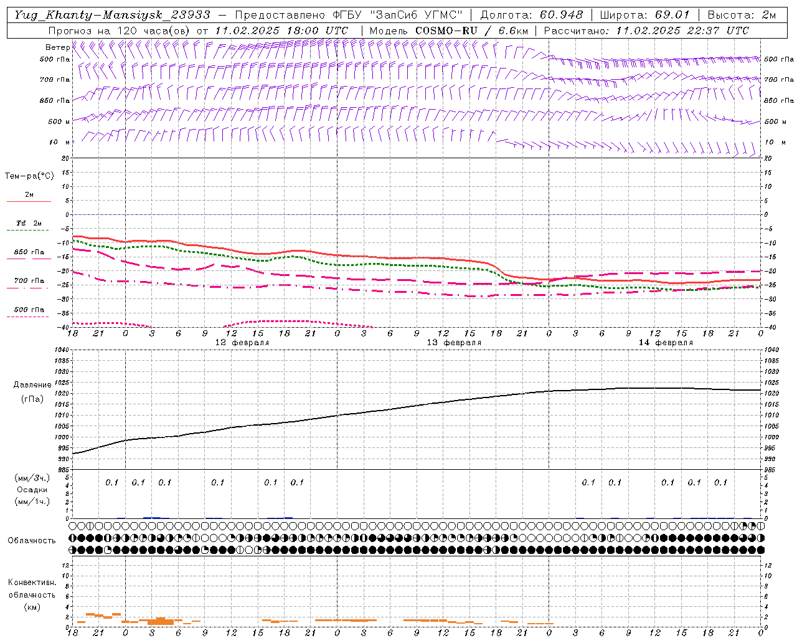Click the (мм/3ч.) units label
This screenshot has height=638, width=797.
32,478
